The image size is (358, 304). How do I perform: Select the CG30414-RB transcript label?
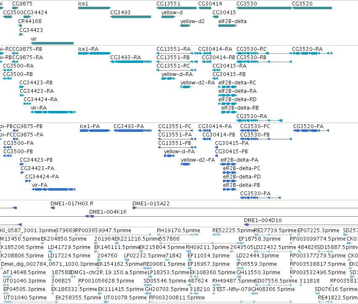click(218, 57)
